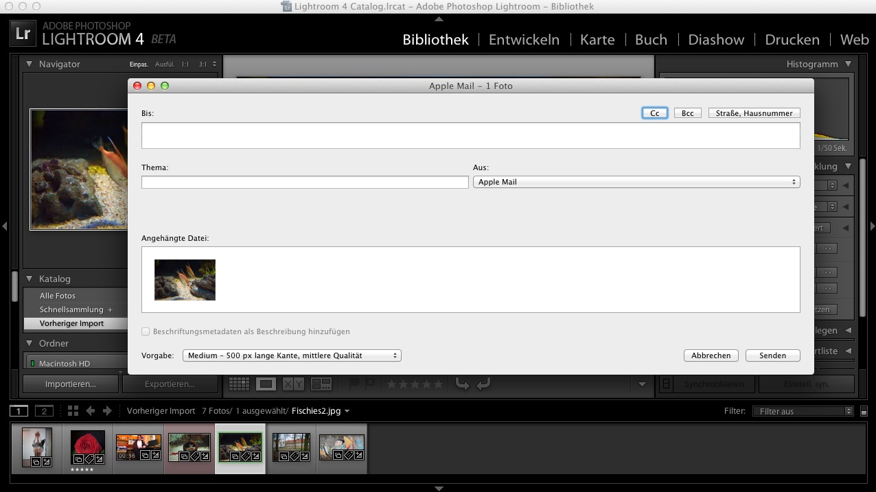
Task: Open Survey view icon in toolbar
Action: point(321,384)
